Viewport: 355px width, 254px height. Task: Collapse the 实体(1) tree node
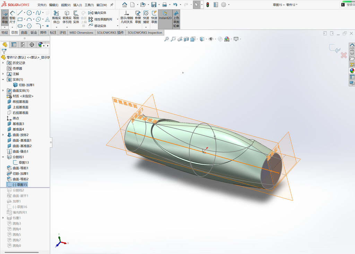pyautogui.click(x=3, y=80)
